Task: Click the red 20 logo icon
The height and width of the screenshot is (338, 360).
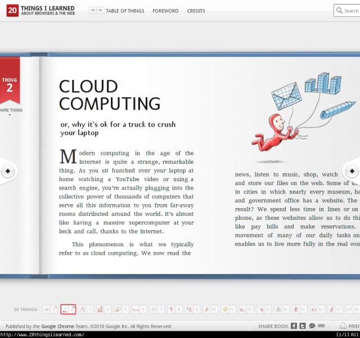Action: click(12, 10)
